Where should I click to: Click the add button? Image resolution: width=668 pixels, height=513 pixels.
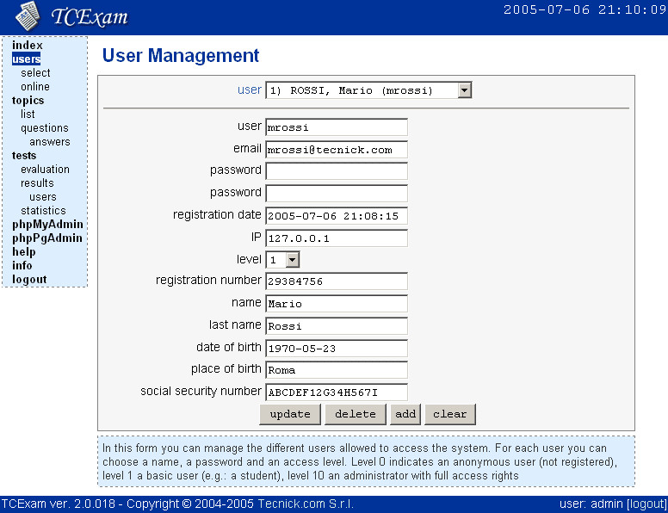(405, 414)
